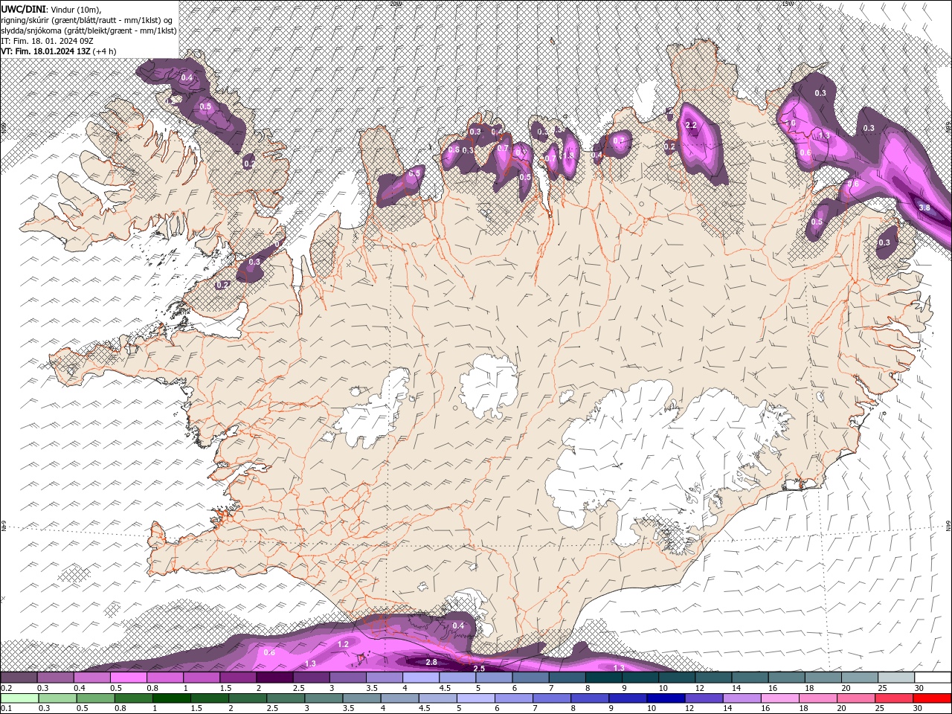Upper legend: pick swatch between 0.2 and 0.3
Image resolution: width=952 pixels, height=714 pixels.
[19, 678]
